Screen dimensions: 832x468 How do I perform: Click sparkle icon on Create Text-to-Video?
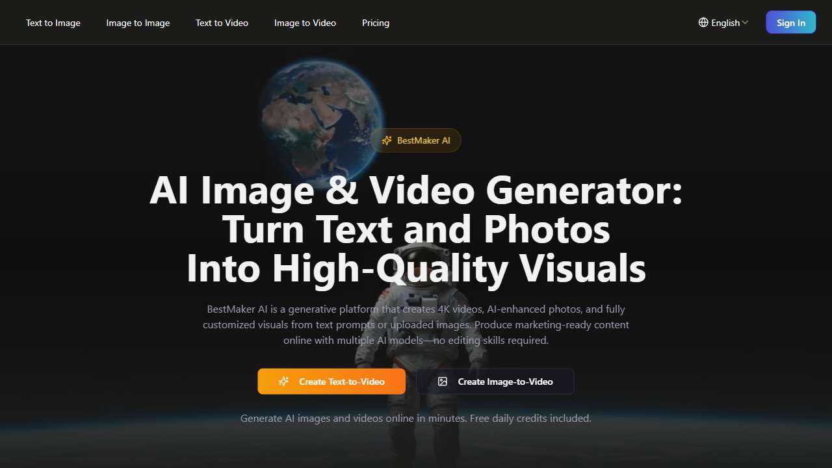point(283,382)
